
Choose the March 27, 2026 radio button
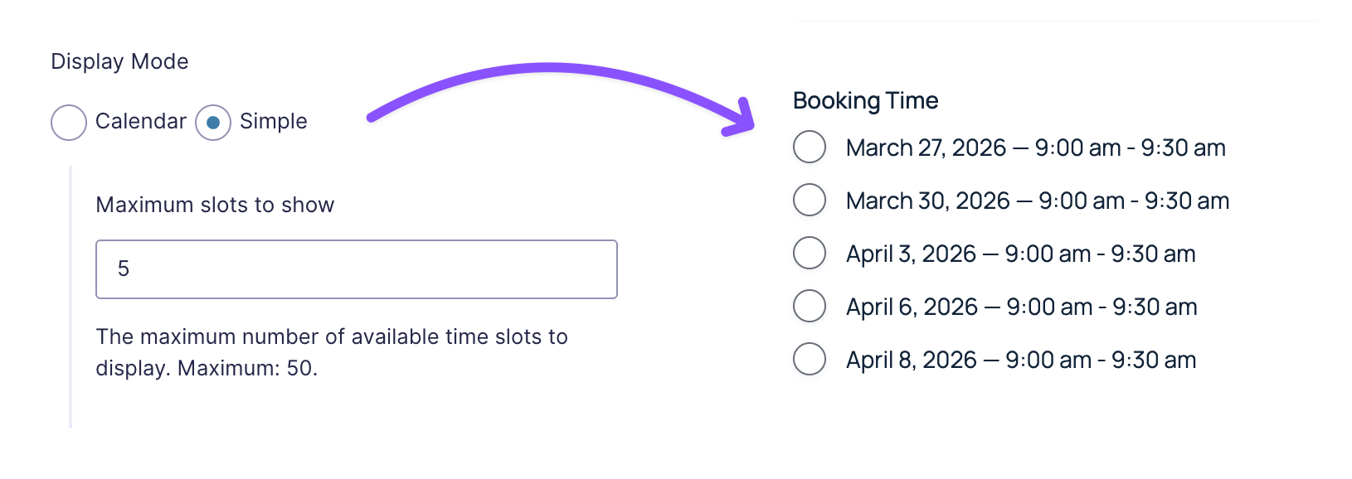coord(810,147)
